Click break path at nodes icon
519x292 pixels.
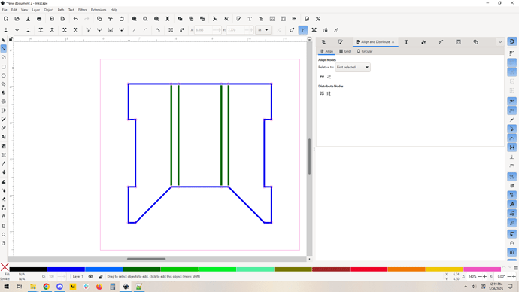[52, 30]
